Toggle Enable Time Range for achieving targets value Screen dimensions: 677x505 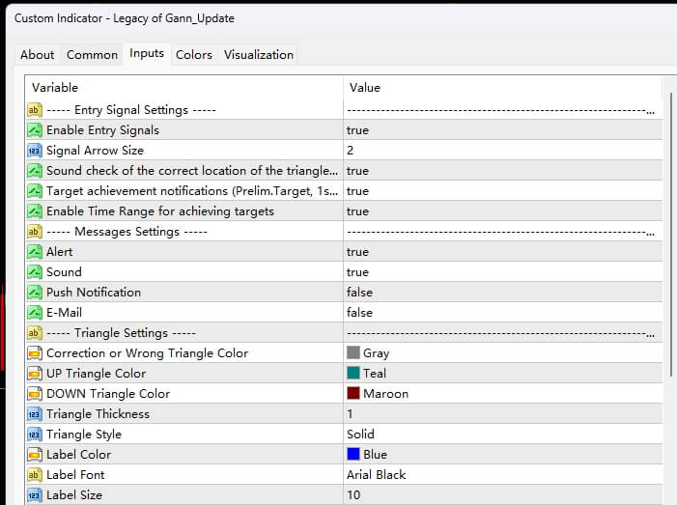[x=502, y=211]
